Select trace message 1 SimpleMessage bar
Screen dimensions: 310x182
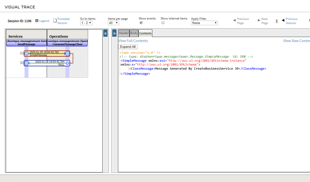[x=47, y=53]
